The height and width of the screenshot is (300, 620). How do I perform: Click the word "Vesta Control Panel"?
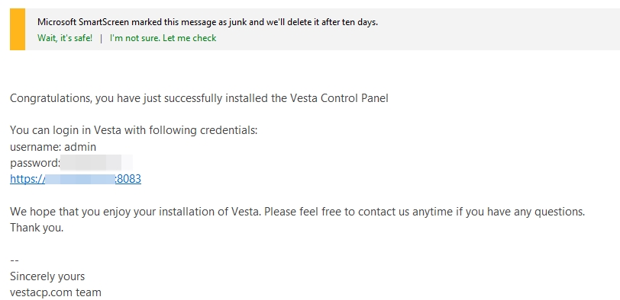coord(339,98)
